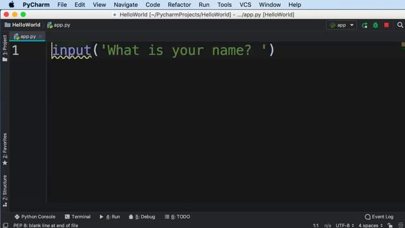Click inside the 'What is your name? ' string

tap(184, 50)
